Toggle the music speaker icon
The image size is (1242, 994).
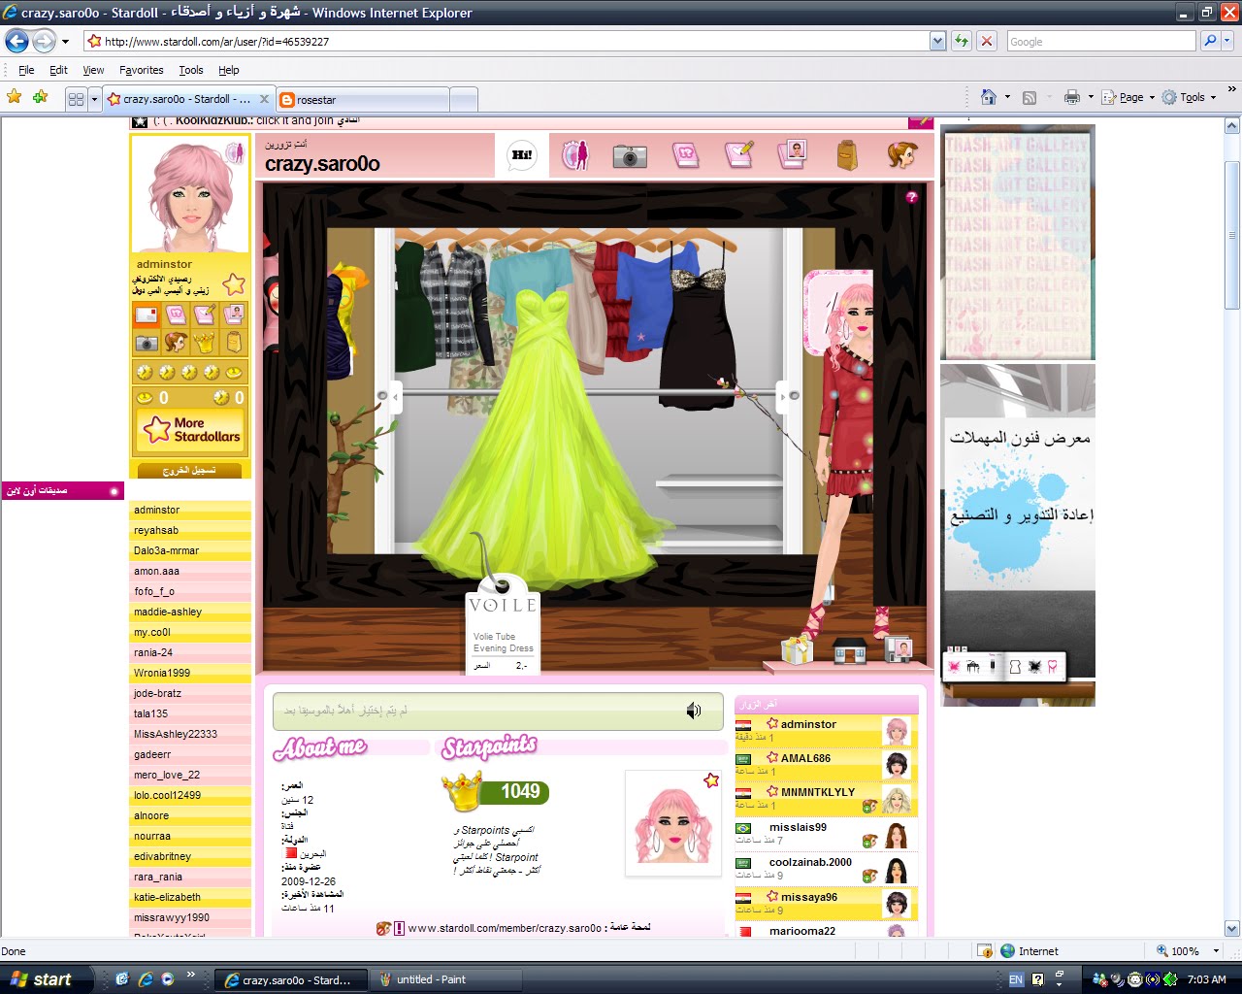tap(694, 712)
